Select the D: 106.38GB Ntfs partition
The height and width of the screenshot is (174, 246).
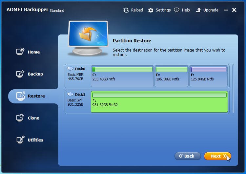pos(172,76)
